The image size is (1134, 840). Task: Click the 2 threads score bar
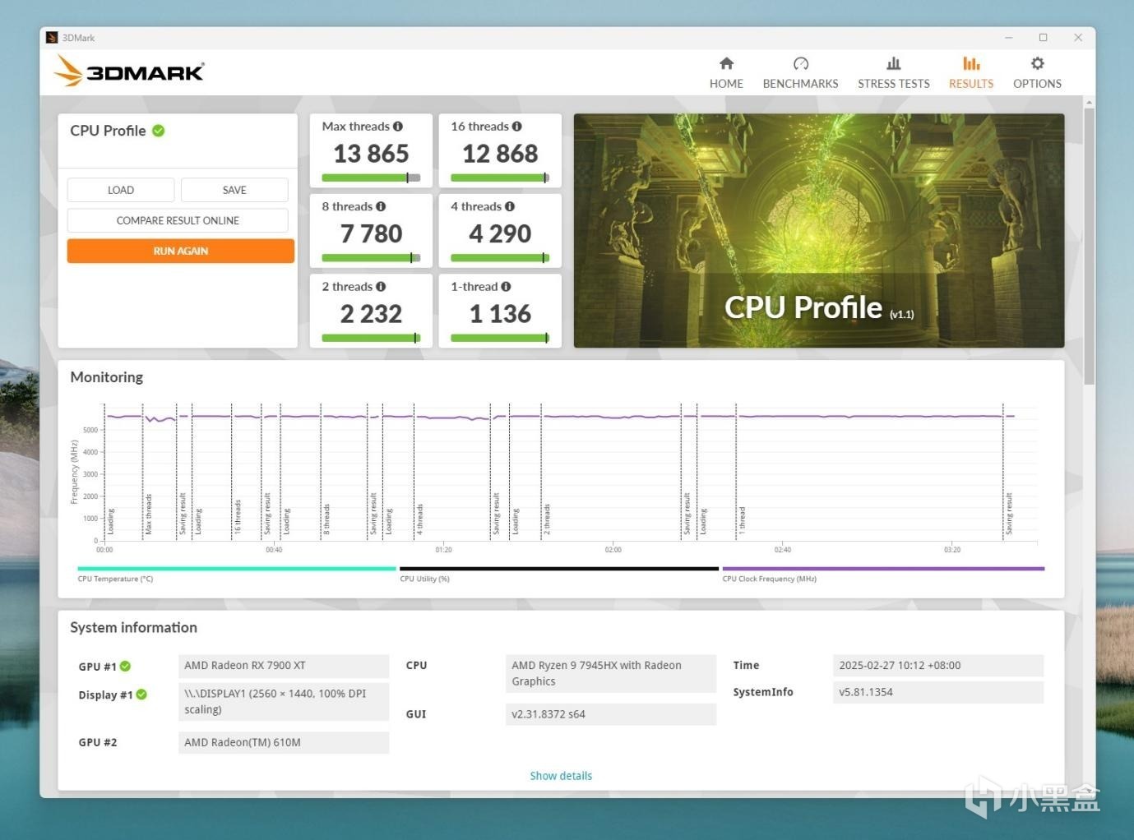[x=371, y=338]
